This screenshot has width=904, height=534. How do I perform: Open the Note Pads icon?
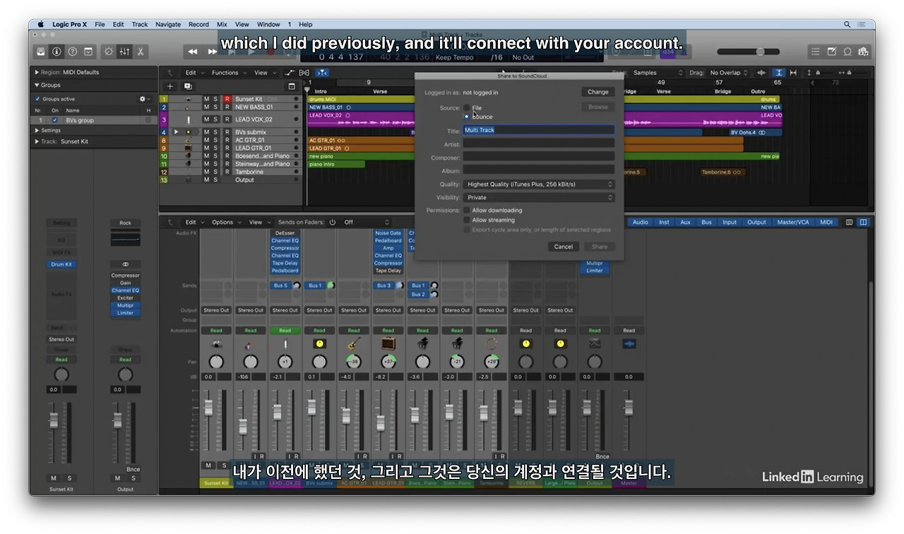(x=831, y=52)
